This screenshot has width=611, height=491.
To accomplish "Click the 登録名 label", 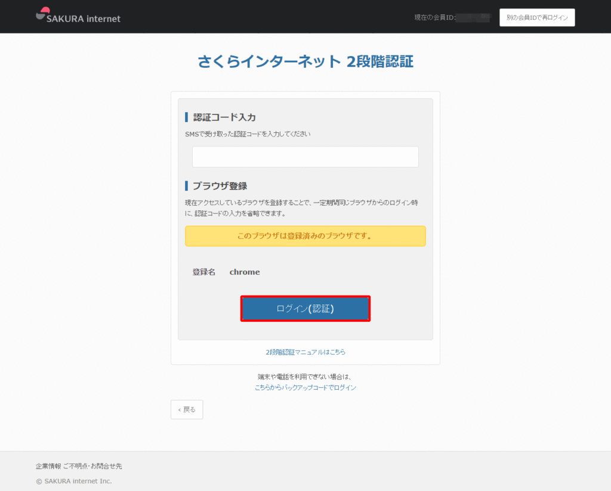I will point(203,272).
